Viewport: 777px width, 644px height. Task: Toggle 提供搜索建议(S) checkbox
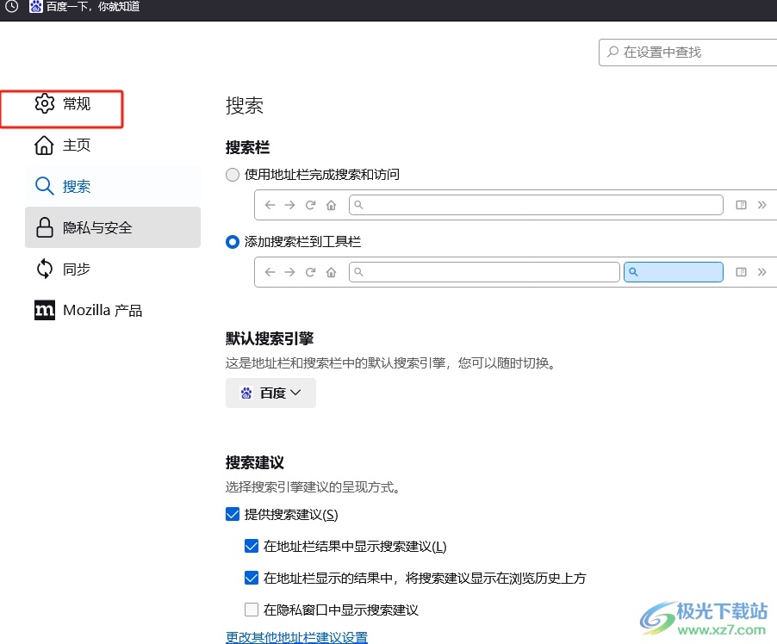point(233,514)
